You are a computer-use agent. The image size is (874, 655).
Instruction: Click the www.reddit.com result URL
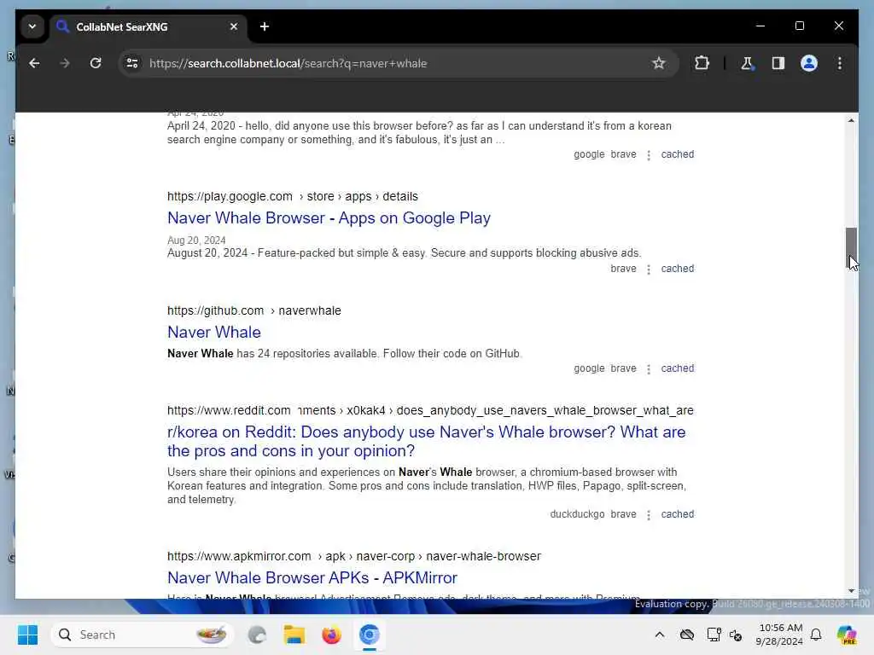pos(430,410)
